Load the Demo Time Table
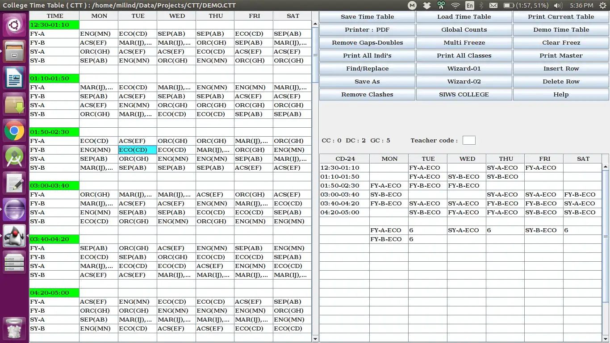This screenshot has height=343, width=610. click(561, 29)
